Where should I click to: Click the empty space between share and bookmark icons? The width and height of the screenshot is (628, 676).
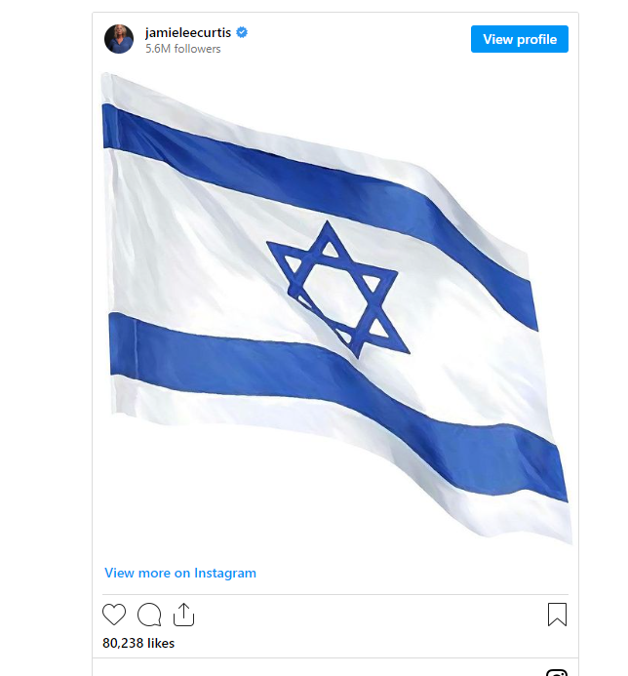tap(371, 615)
